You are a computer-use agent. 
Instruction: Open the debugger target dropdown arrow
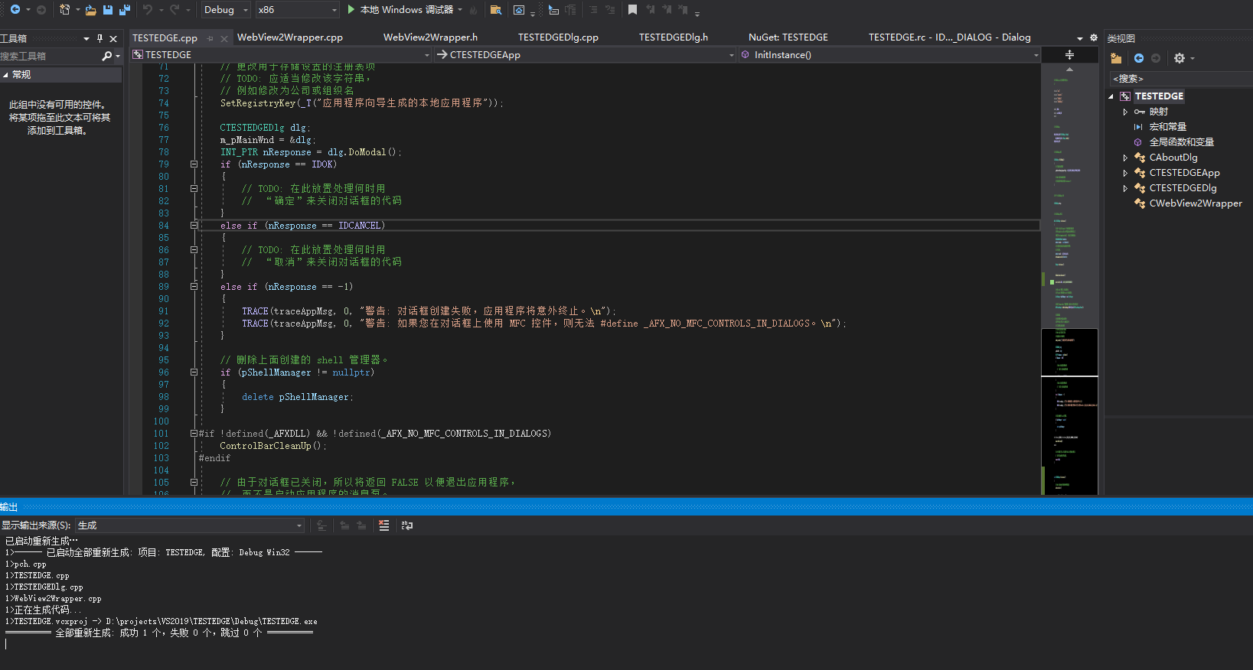(x=459, y=9)
